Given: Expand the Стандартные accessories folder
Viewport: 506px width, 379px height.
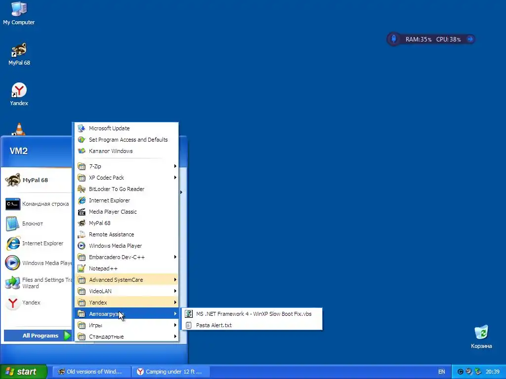Looking at the screenshot, I should (x=126, y=337).
